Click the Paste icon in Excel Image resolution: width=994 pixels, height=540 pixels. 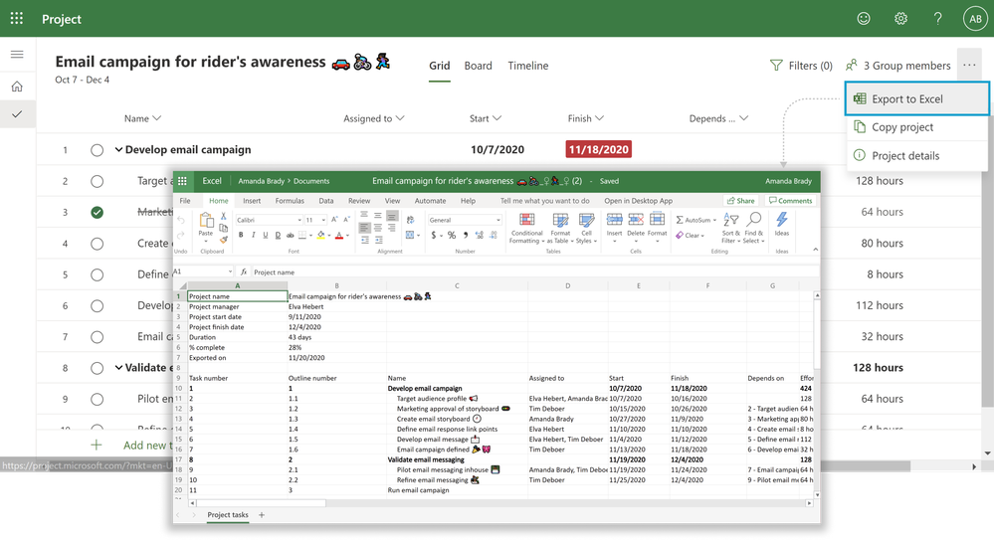click(x=206, y=221)
